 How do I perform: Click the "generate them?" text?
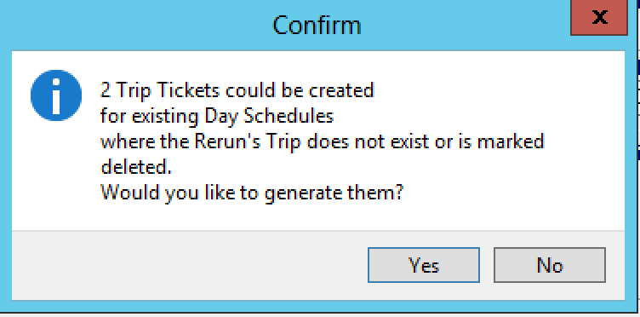[334, 193]
